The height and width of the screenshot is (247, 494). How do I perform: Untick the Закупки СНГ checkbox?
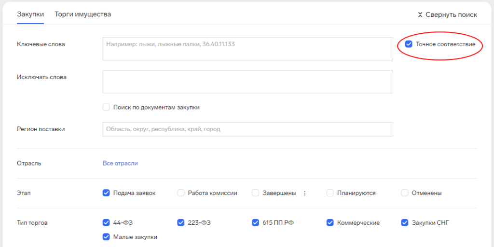405,222
